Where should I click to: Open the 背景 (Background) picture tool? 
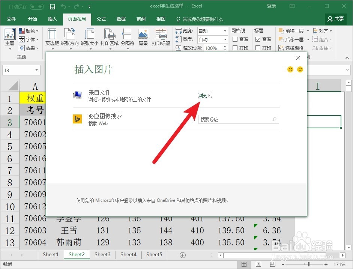[x=144, y=38]
